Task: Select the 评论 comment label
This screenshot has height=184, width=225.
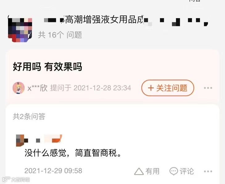Action: (187, 171)
